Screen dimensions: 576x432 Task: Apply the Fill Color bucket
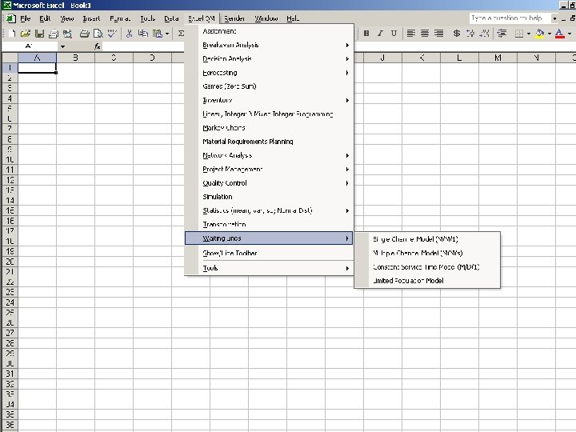(x=540, y=34)
